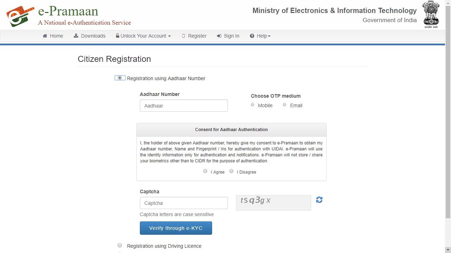
Task: Click inside the Aadhaar Number input field
Action: 184,105
